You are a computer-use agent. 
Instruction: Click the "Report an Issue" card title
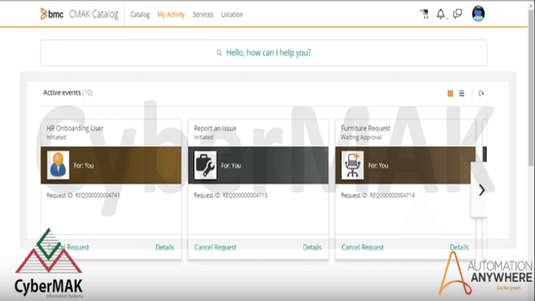[x=215, y=128]
